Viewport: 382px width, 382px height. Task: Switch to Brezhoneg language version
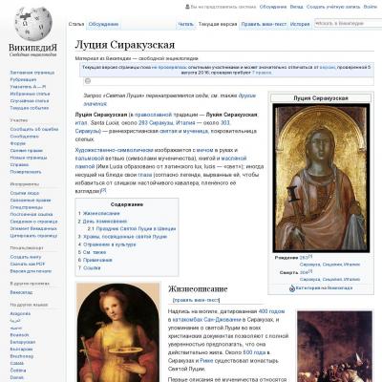point(22,356)
